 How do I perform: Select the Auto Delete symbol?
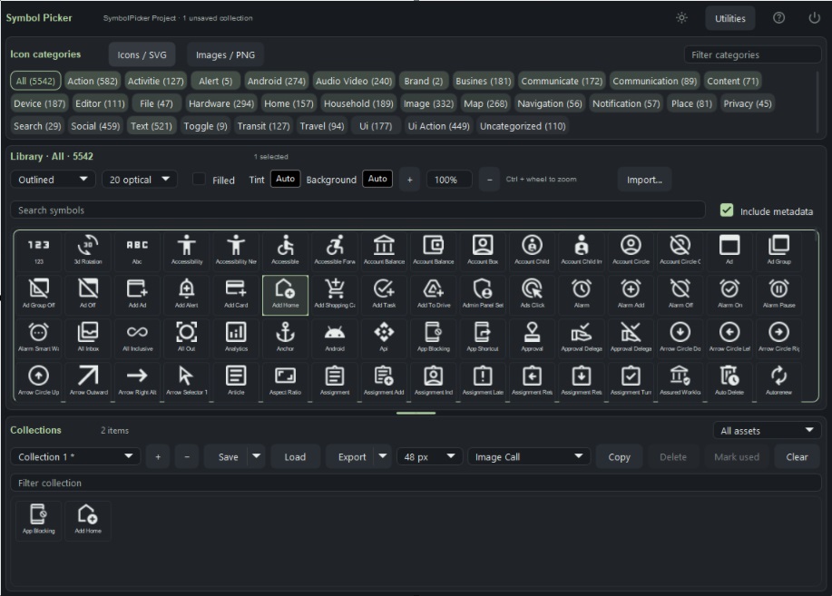tap(729, 380)
